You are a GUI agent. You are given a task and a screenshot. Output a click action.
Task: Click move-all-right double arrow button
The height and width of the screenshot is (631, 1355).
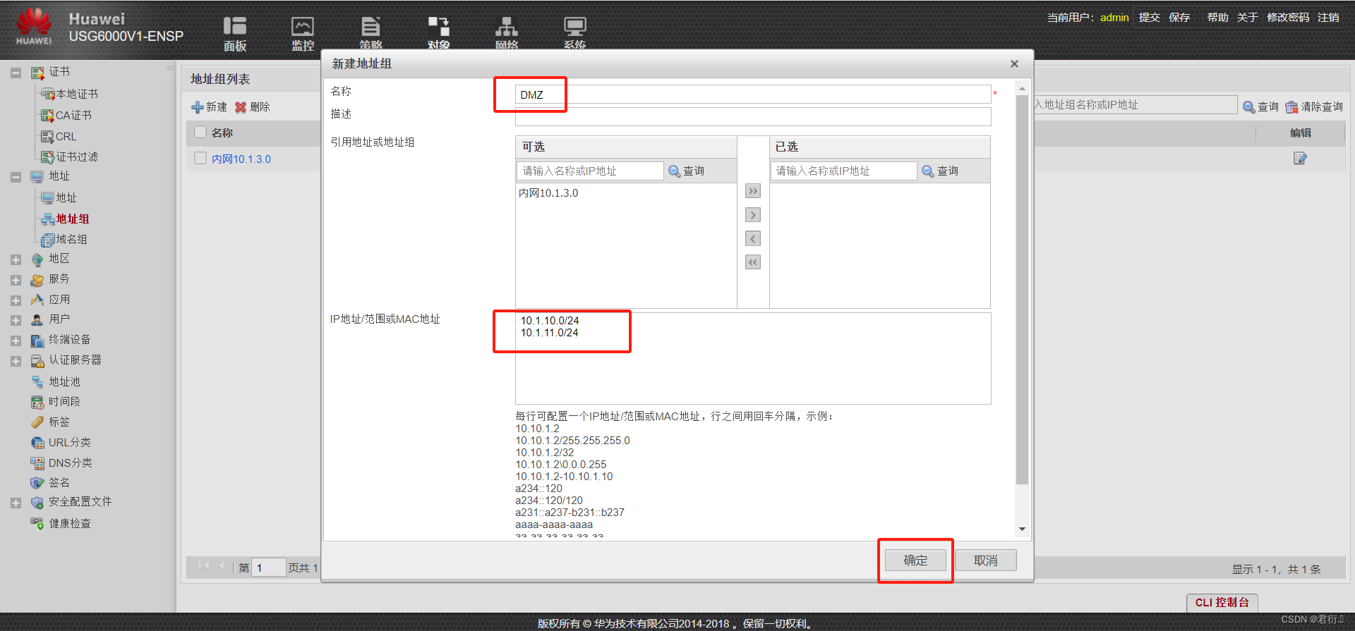click(x=753, y=191)
